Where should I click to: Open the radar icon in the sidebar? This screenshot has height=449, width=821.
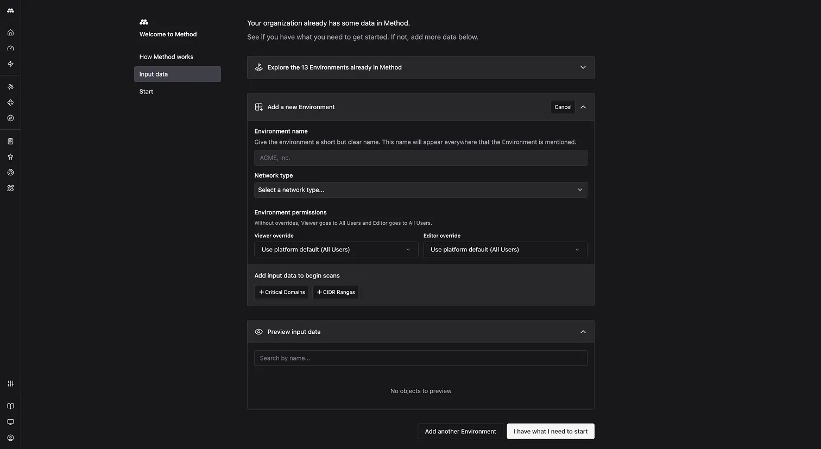(10, 173)
